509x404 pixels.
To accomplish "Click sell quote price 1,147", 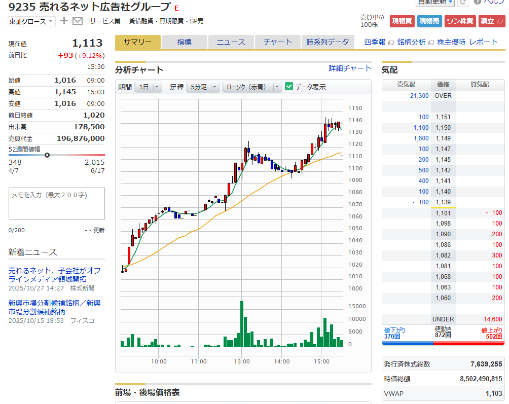I will point(443,149).
